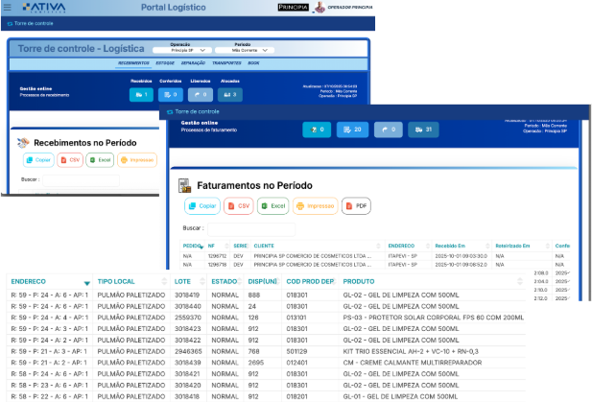Click address R: 58 - P: 23 - A: 6
The image size is (592, 402).
[50, 386]
